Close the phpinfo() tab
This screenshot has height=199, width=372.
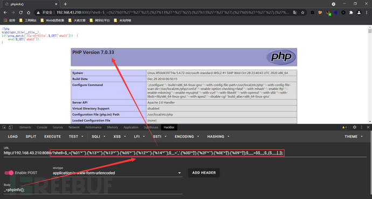pos(56,4)
